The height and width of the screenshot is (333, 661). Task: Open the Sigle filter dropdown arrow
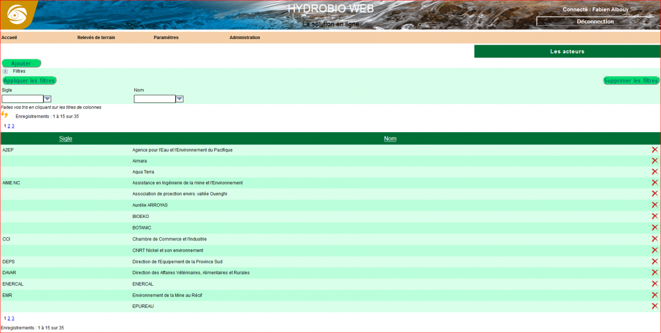pos(47,99)
